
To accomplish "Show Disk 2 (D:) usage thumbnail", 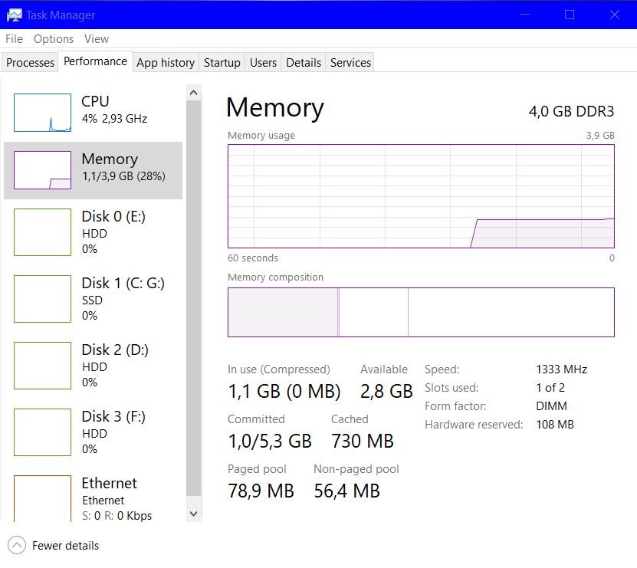I will click(42, 366).
